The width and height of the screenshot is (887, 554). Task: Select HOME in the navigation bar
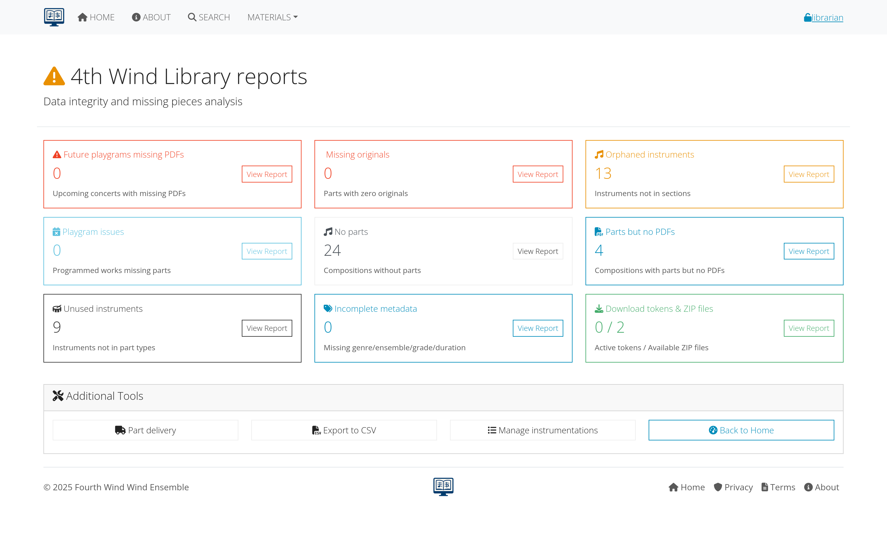96,17
